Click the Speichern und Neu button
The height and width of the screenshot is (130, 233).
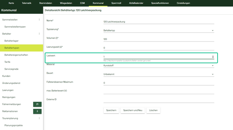(133, 111)
